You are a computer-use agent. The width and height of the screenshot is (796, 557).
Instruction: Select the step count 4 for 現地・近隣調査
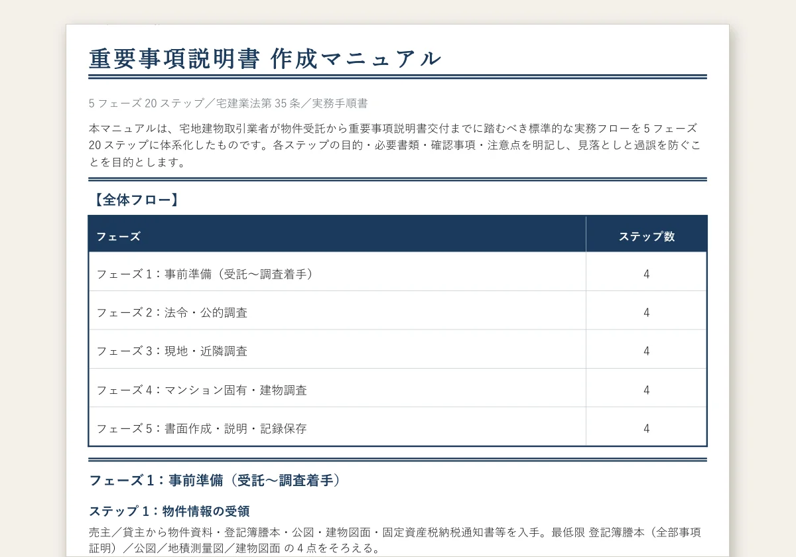[647, 350]
